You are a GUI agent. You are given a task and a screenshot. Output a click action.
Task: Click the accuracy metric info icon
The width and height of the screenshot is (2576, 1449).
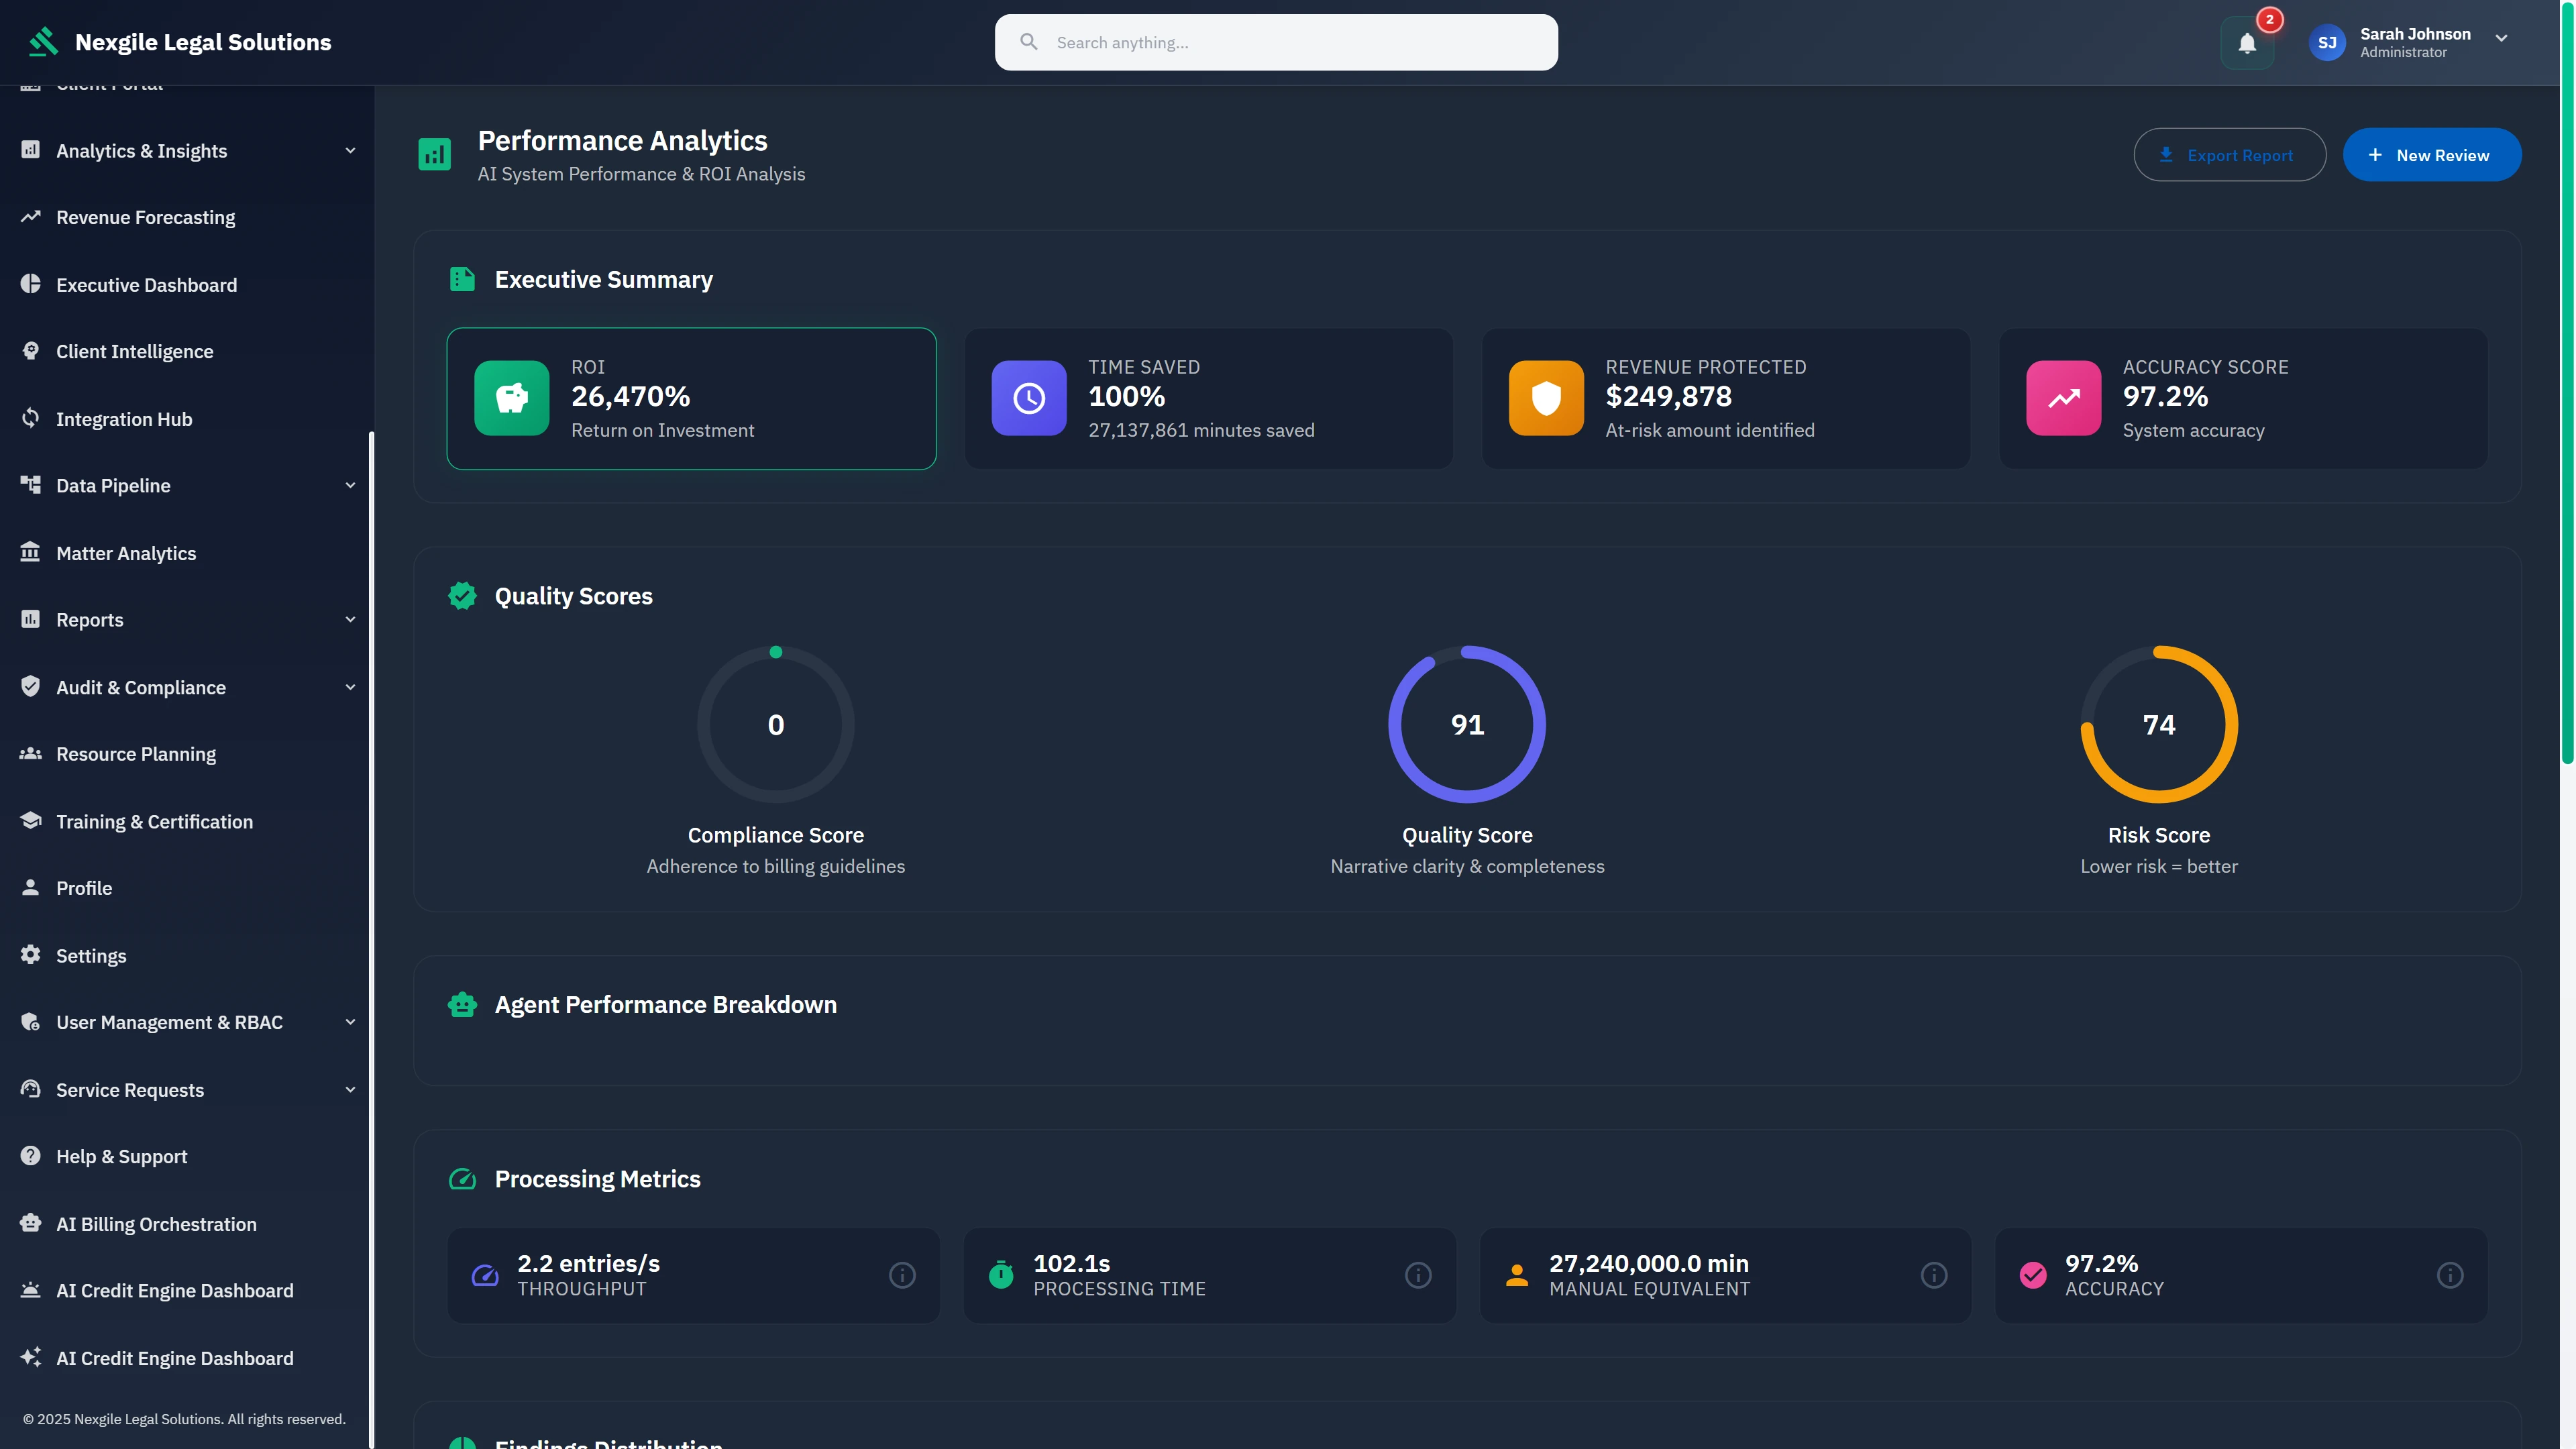click(x=2449, y=1274)
